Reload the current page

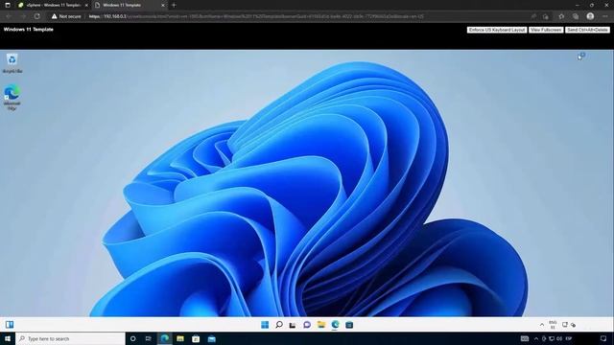tap(36, 16)
